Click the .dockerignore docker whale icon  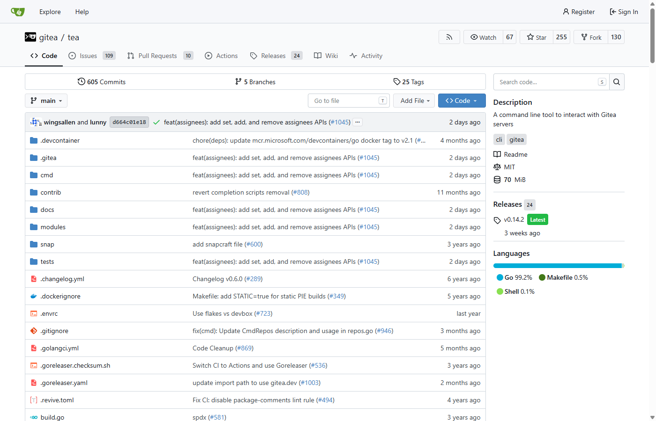[34, 296]
